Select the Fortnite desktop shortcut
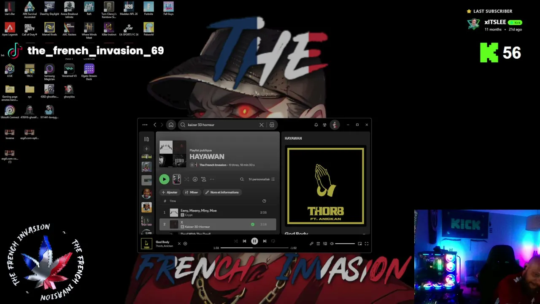Image resolution: width=540 pixels, height=304 pixels. pos(148,8)
